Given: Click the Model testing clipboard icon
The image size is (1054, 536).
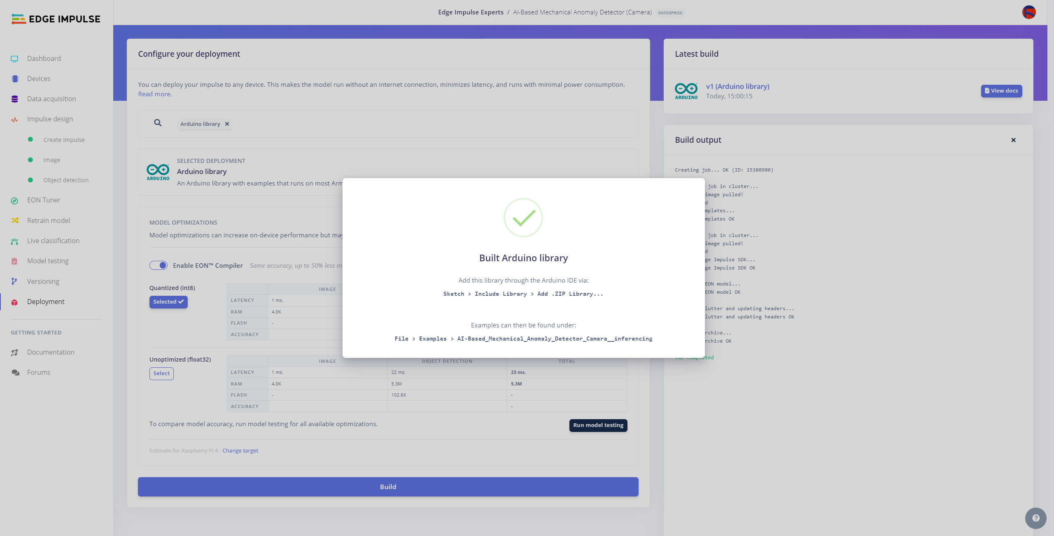Looking at the screenshot, I should pyautogui.click(x=14, y=261).
